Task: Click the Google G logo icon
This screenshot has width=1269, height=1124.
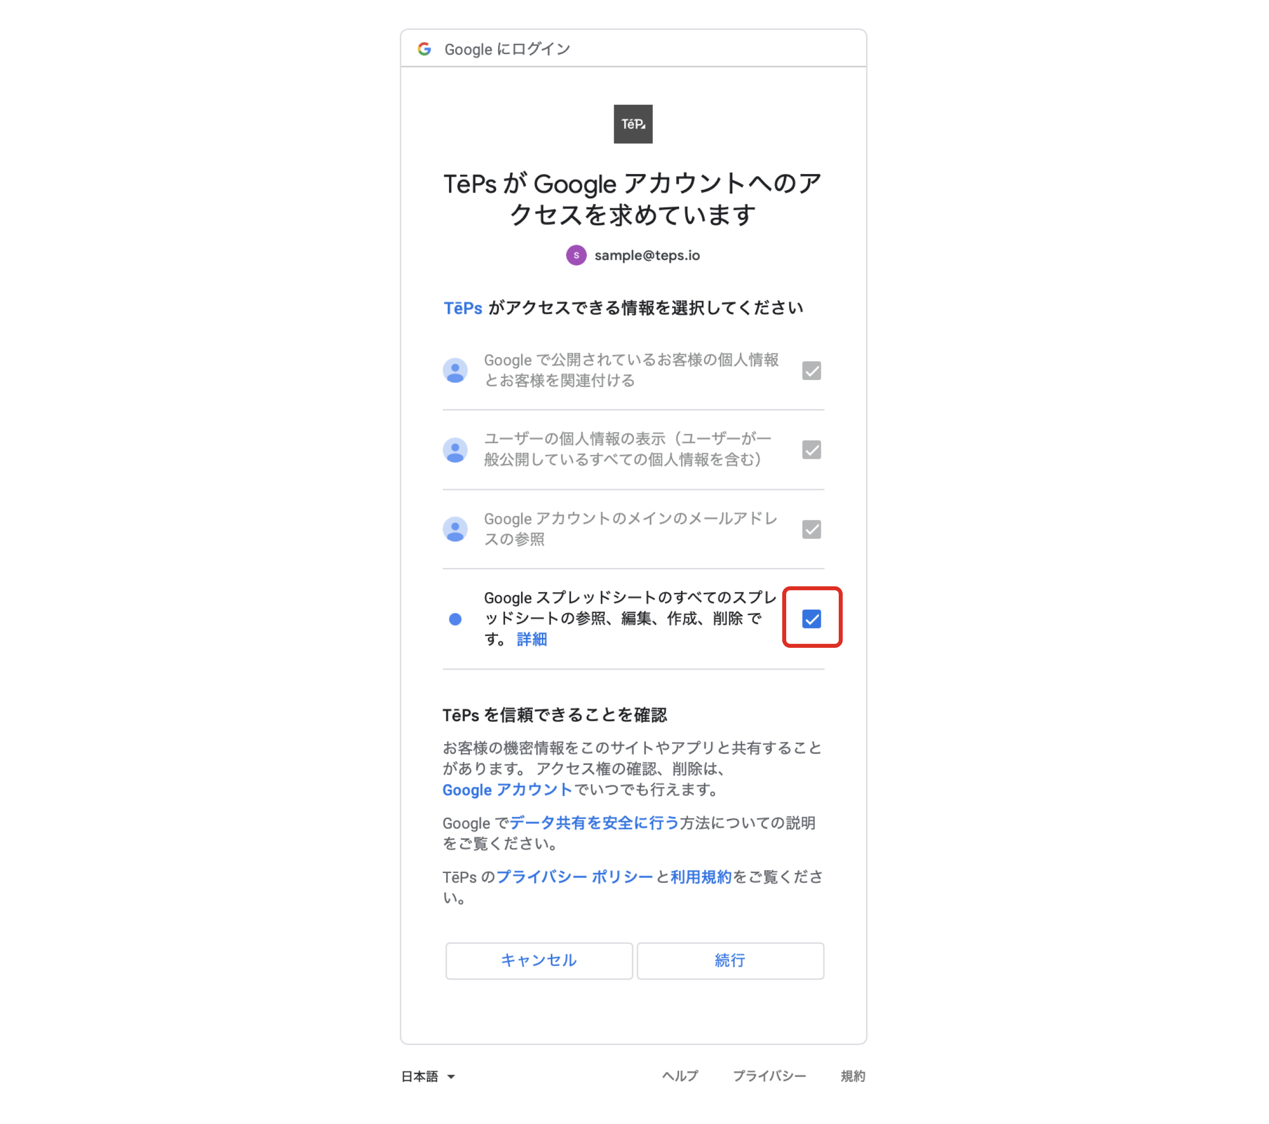Action: click(x=424, y=49)
